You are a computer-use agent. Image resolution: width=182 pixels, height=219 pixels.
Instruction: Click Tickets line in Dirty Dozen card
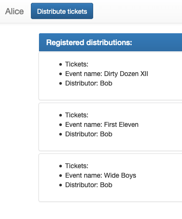(77, 64)
